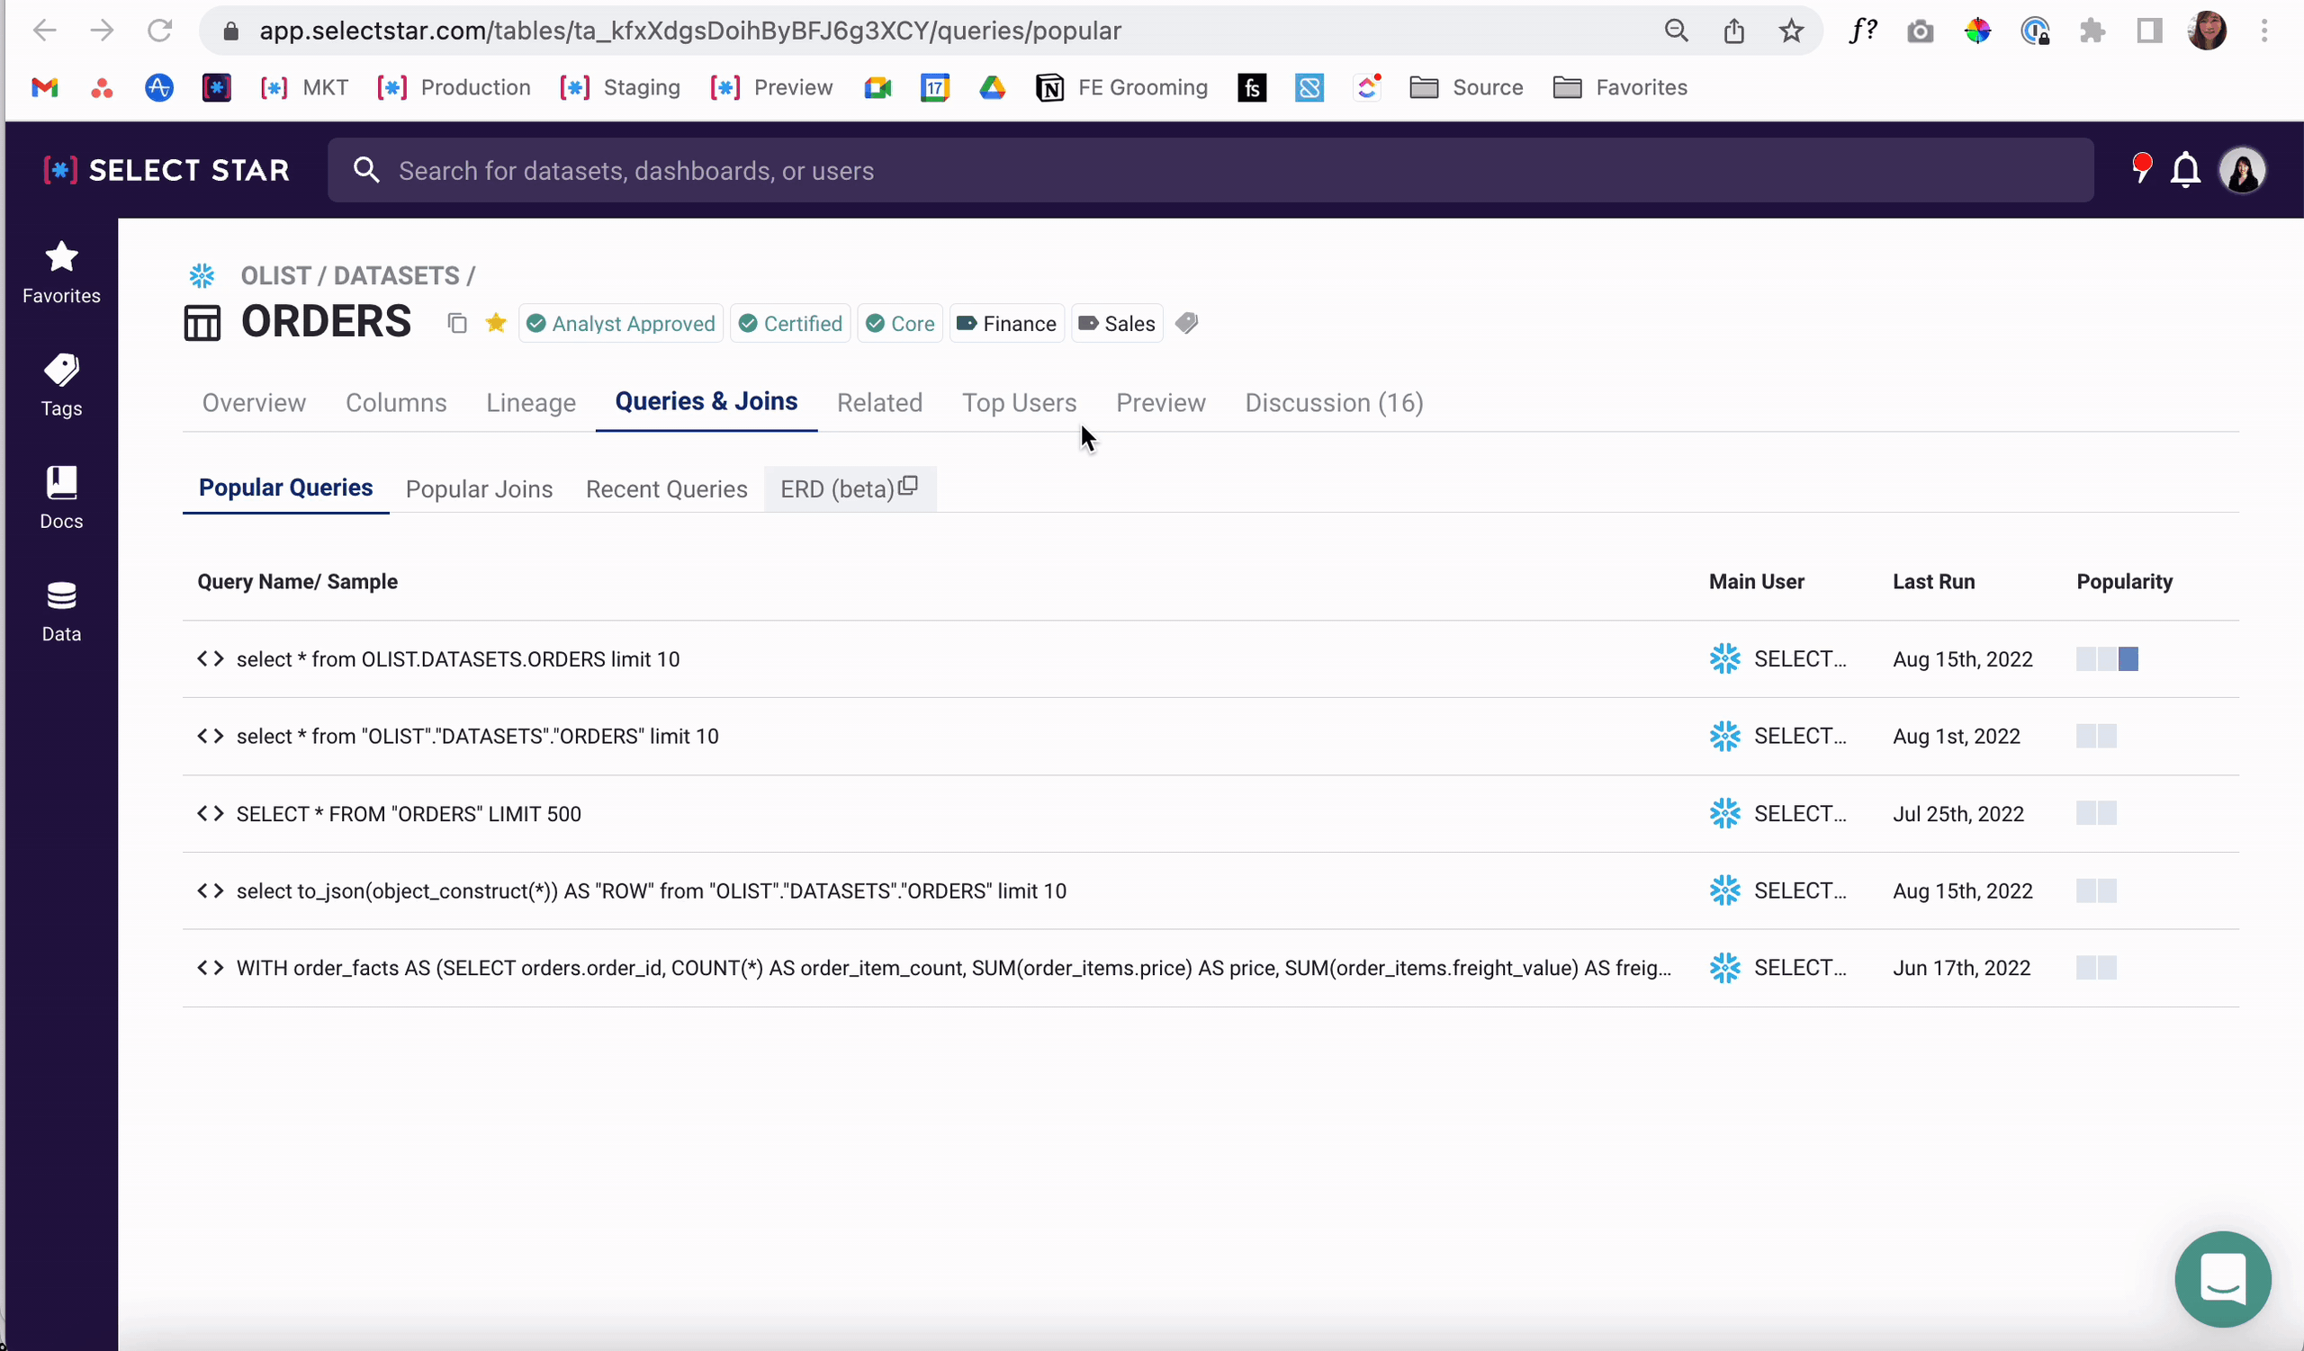Click the Discussion 16 tab

point(1332,402)
